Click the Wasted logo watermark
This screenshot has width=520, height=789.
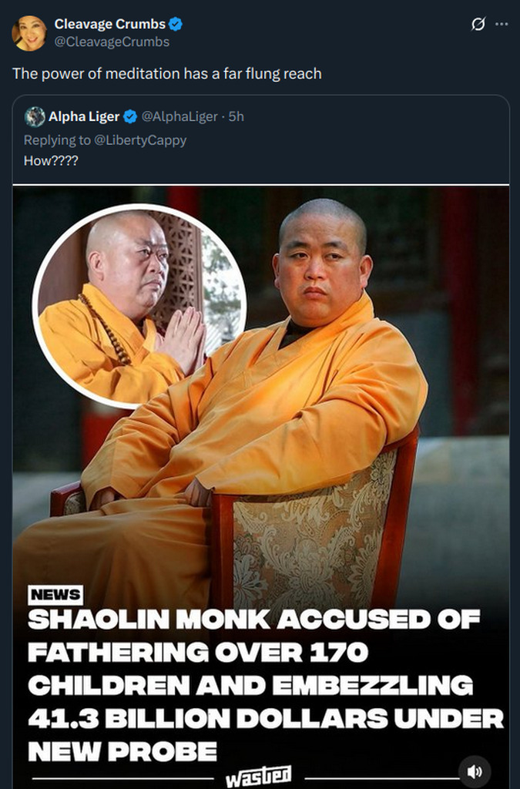tap(259, 777)
